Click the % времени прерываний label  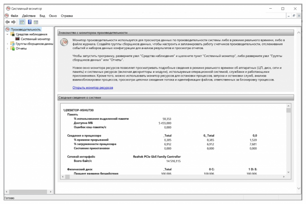click(x=91, y=140)
